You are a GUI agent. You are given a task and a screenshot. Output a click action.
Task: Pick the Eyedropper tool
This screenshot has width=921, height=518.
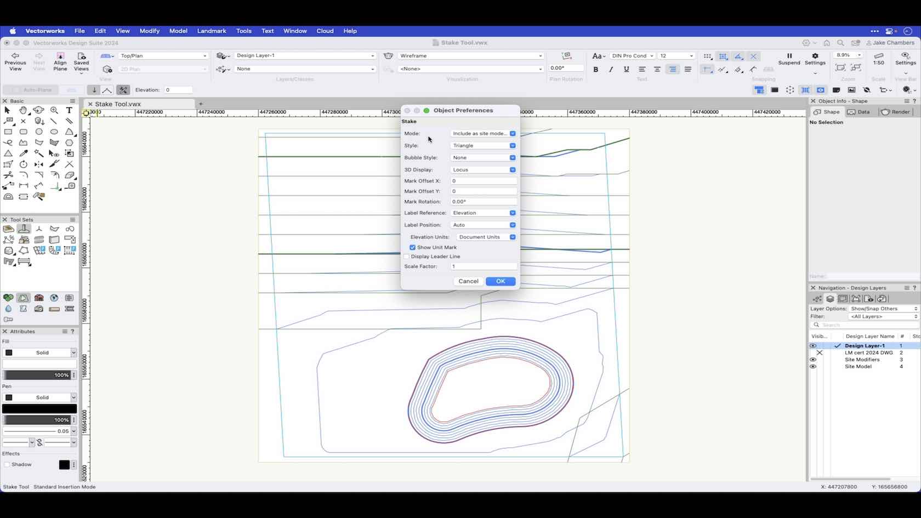click(x=24, y=152)
